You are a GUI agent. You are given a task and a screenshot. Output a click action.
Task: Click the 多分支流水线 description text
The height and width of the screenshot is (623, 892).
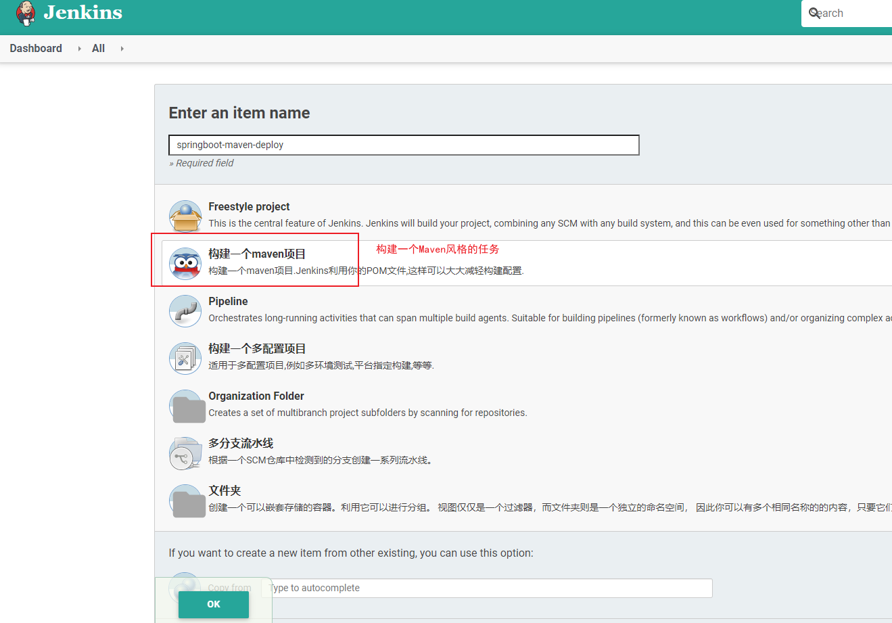[321, 460]
